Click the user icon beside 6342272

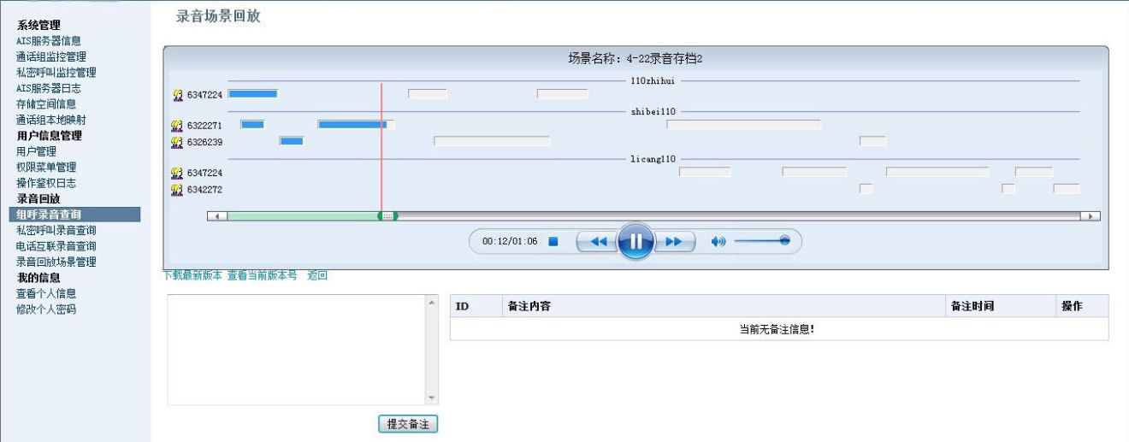[177, 189]
